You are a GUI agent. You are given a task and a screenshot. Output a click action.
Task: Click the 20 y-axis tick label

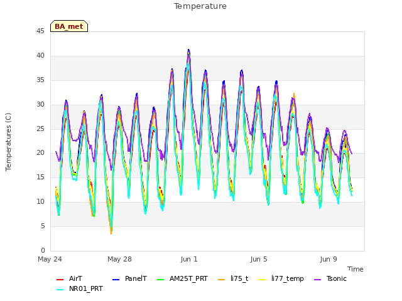point(40,153)
